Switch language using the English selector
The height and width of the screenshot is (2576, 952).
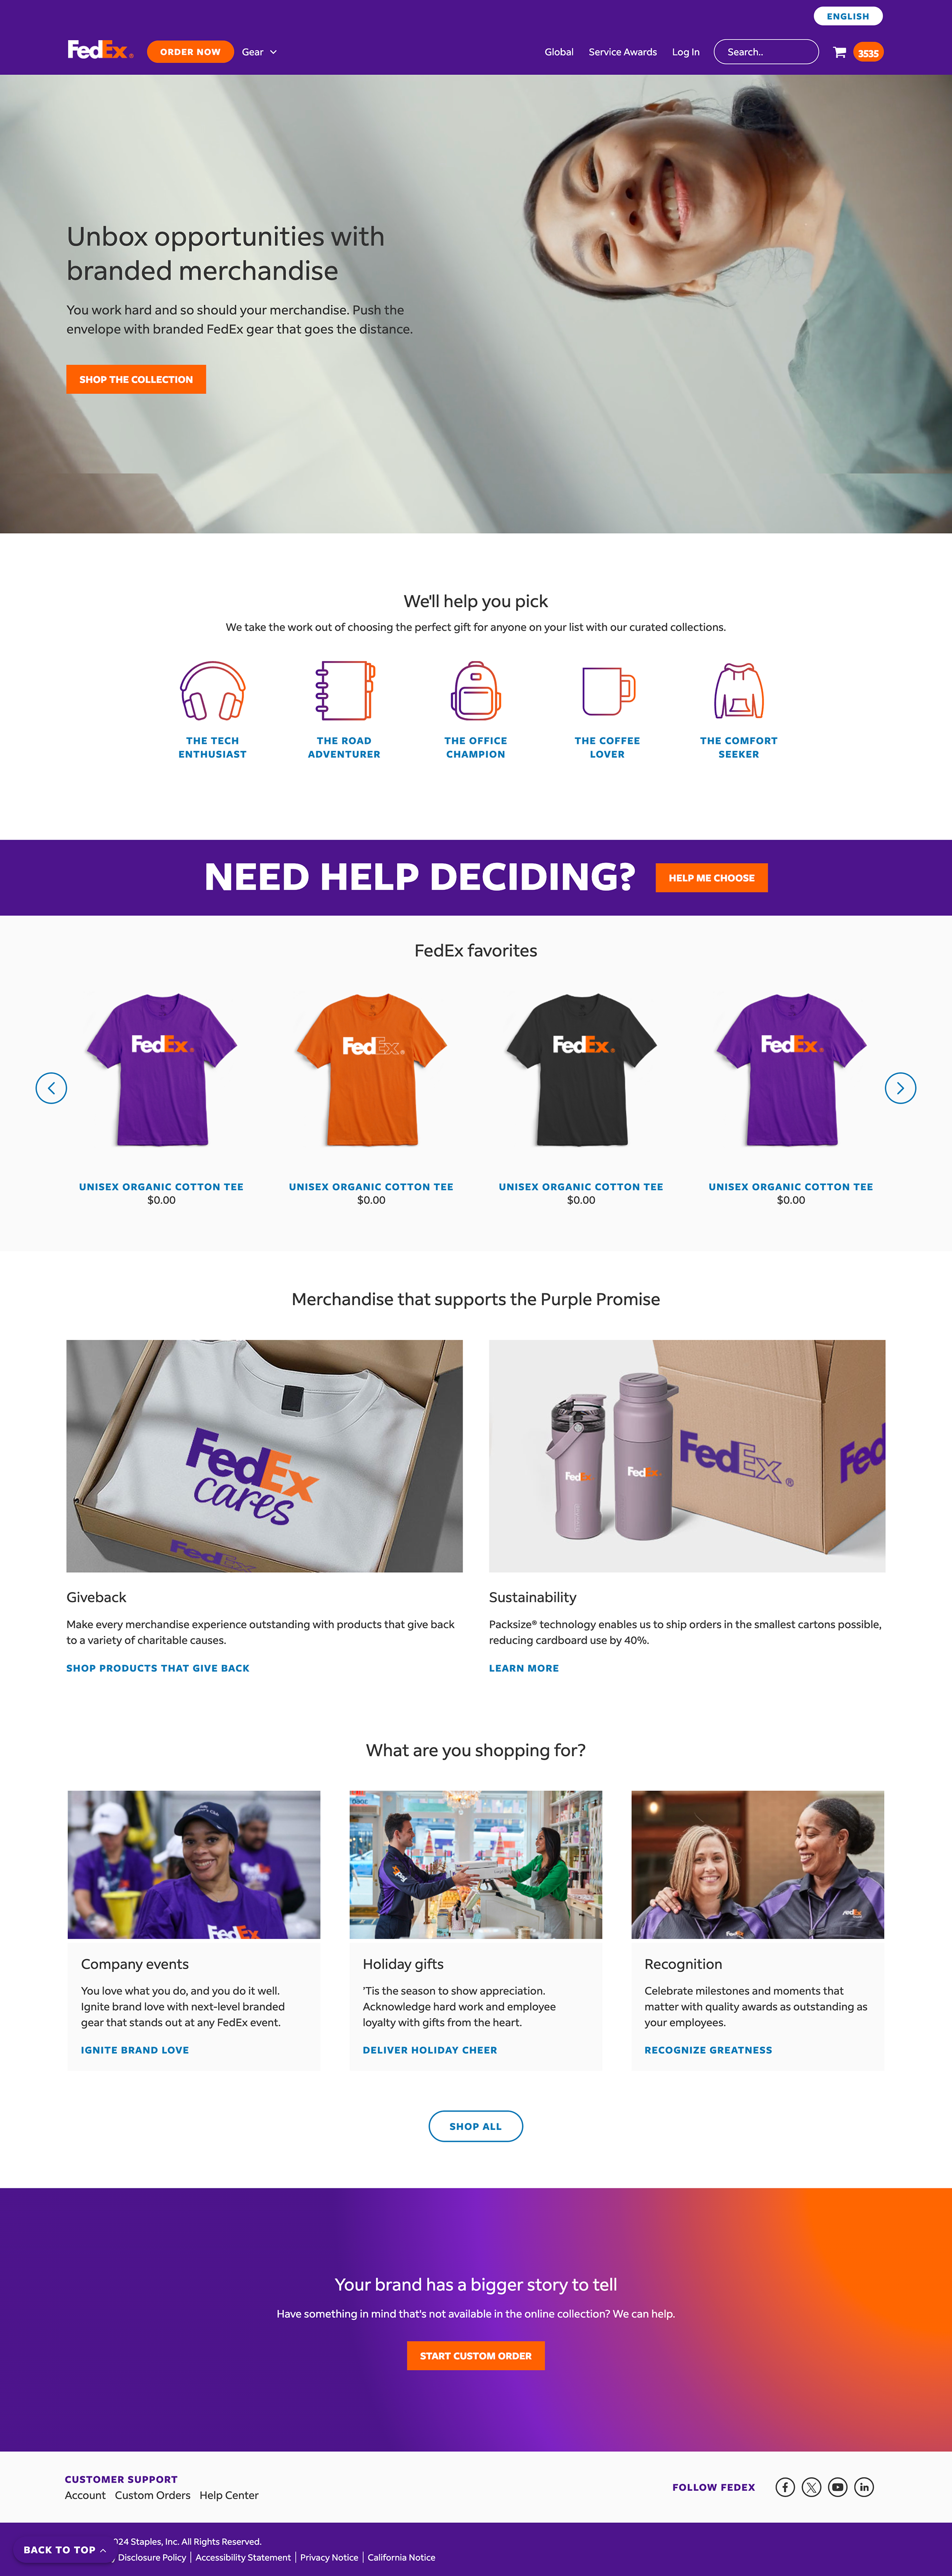(848, 16)
